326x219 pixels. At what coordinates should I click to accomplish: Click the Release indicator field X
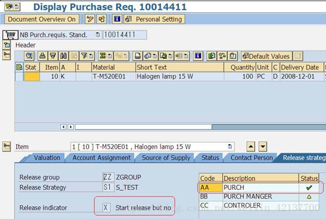(106, 207)
